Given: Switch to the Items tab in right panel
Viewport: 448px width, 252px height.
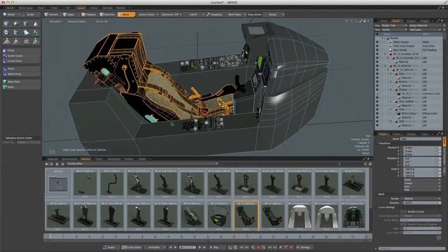Looking at the screenshot, I should [x=384, y=21].
